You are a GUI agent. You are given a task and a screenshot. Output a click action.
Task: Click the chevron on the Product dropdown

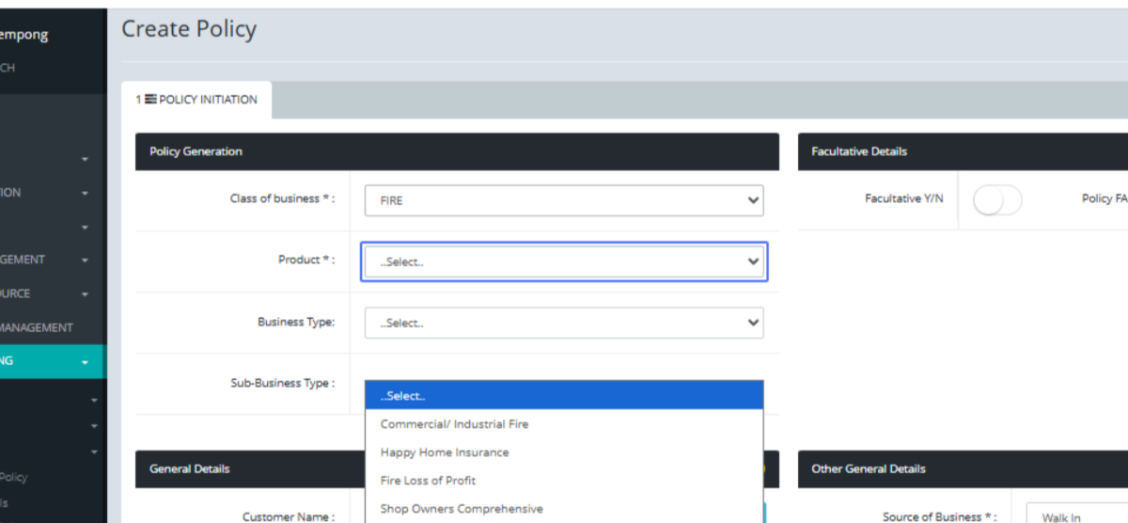click(752, 261)
